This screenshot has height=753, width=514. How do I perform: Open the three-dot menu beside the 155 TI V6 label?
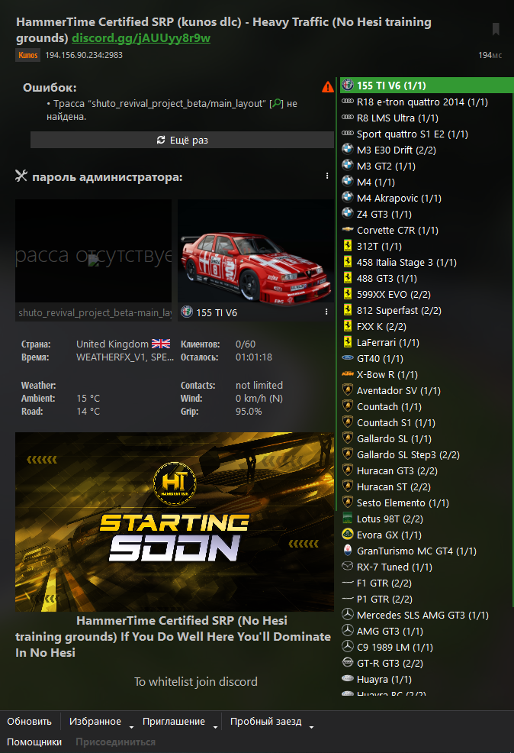pyautogui.click(x=326, y=312)
